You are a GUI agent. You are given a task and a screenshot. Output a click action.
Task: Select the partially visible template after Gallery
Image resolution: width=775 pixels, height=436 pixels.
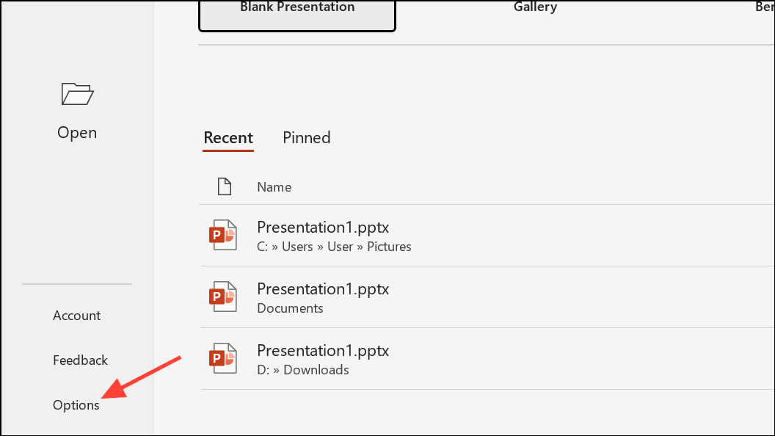click(x=765, y=7)
